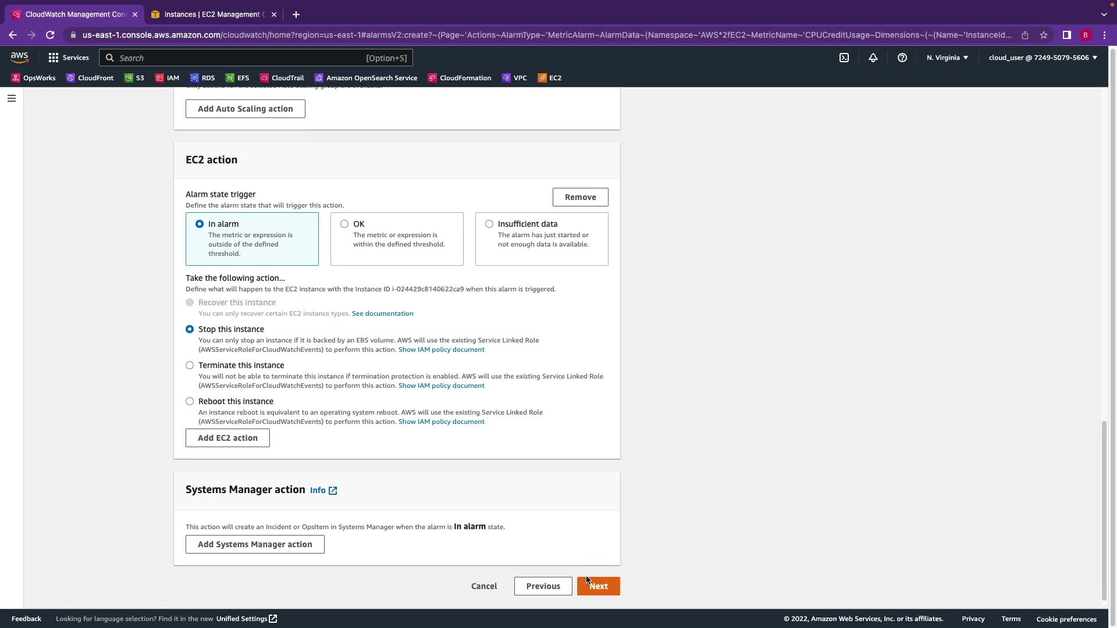This screenshot has height=628, width=1117.
Task: Reload the page with browser refresh
Action: click(50, 35)
